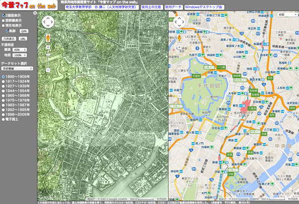Viewport: 299px width, 204px height.
Task: Click the 神保町 subway icon on the map
Action: [x=217, y=55]
